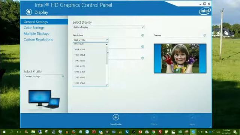Click the Preview help info icon
240x135 pixels.
point(205,35)
